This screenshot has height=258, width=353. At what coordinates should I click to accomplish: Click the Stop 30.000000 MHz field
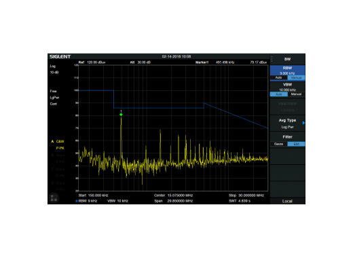click(246, 196)
